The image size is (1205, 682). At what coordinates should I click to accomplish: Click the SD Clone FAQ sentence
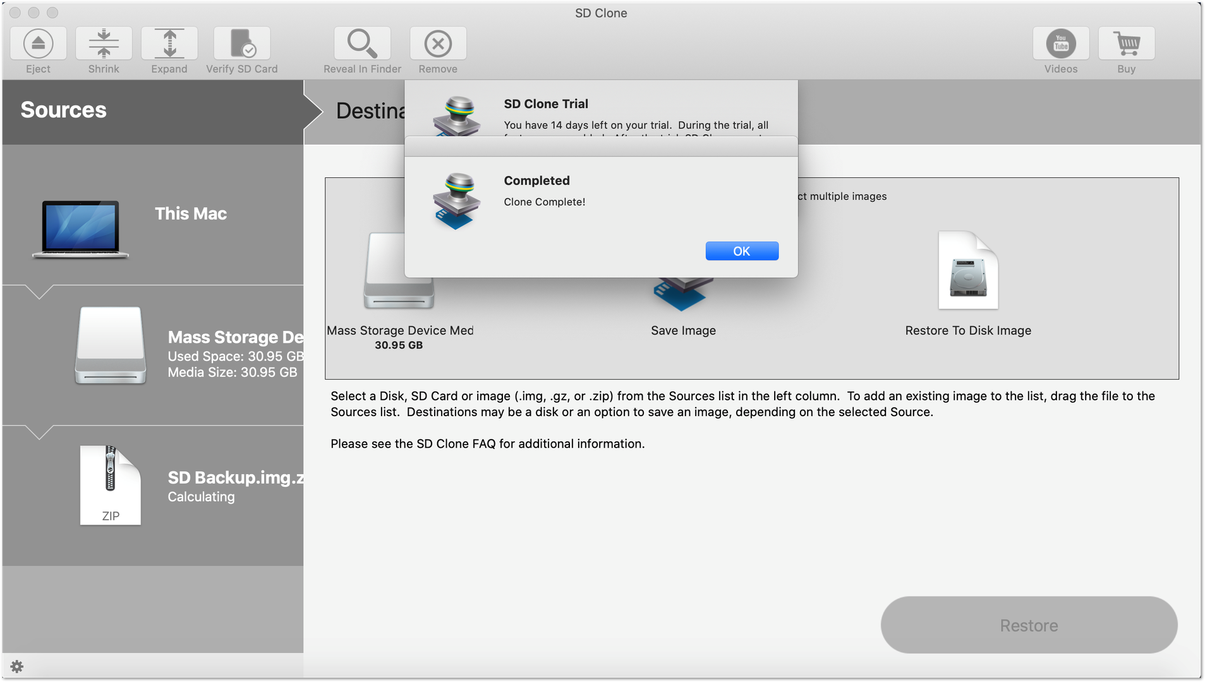[488, 444]
